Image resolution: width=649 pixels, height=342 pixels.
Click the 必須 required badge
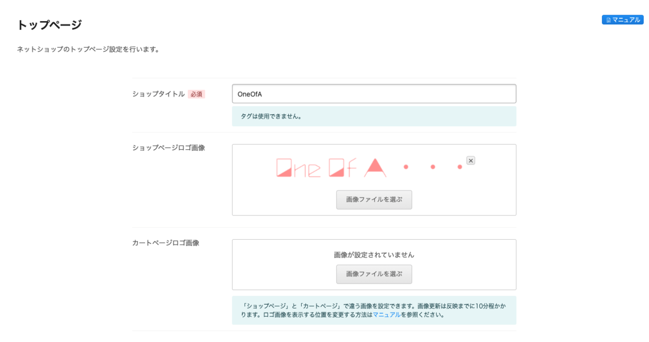(x=197, y=94)
